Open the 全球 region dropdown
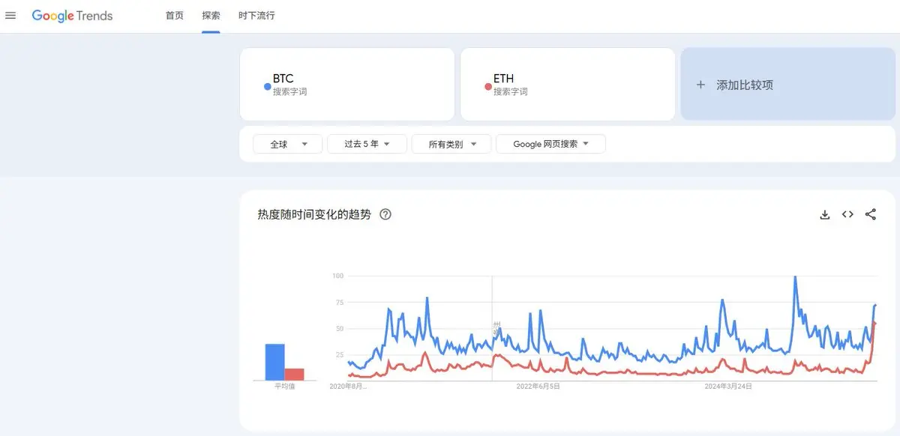The width and height of the screenshot is (900, 436). coord(288,144)
